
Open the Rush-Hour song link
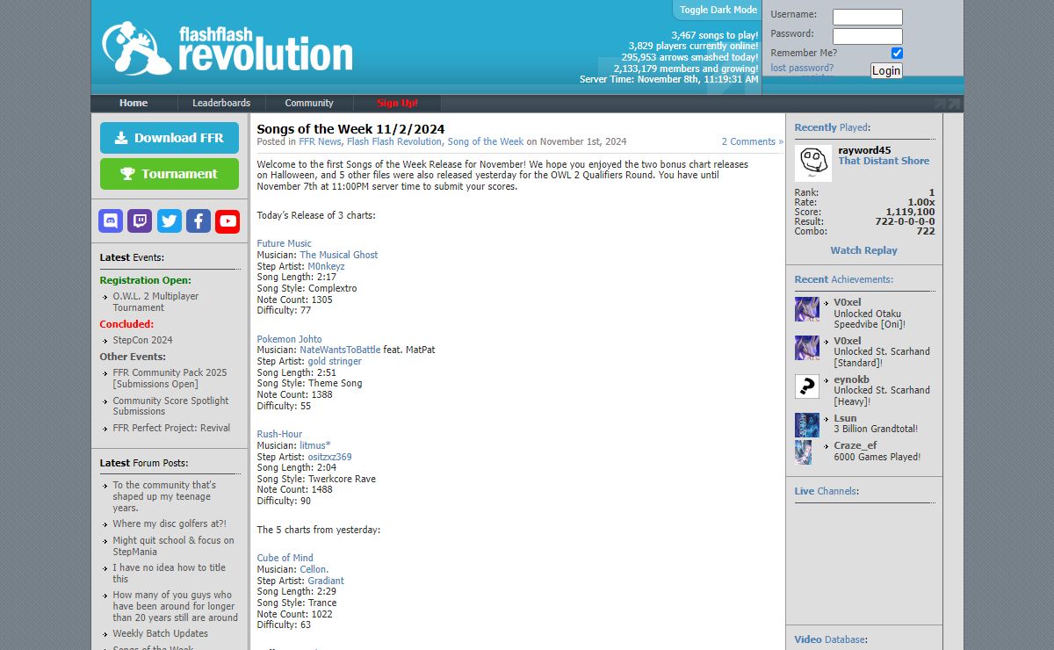(279, 434)
